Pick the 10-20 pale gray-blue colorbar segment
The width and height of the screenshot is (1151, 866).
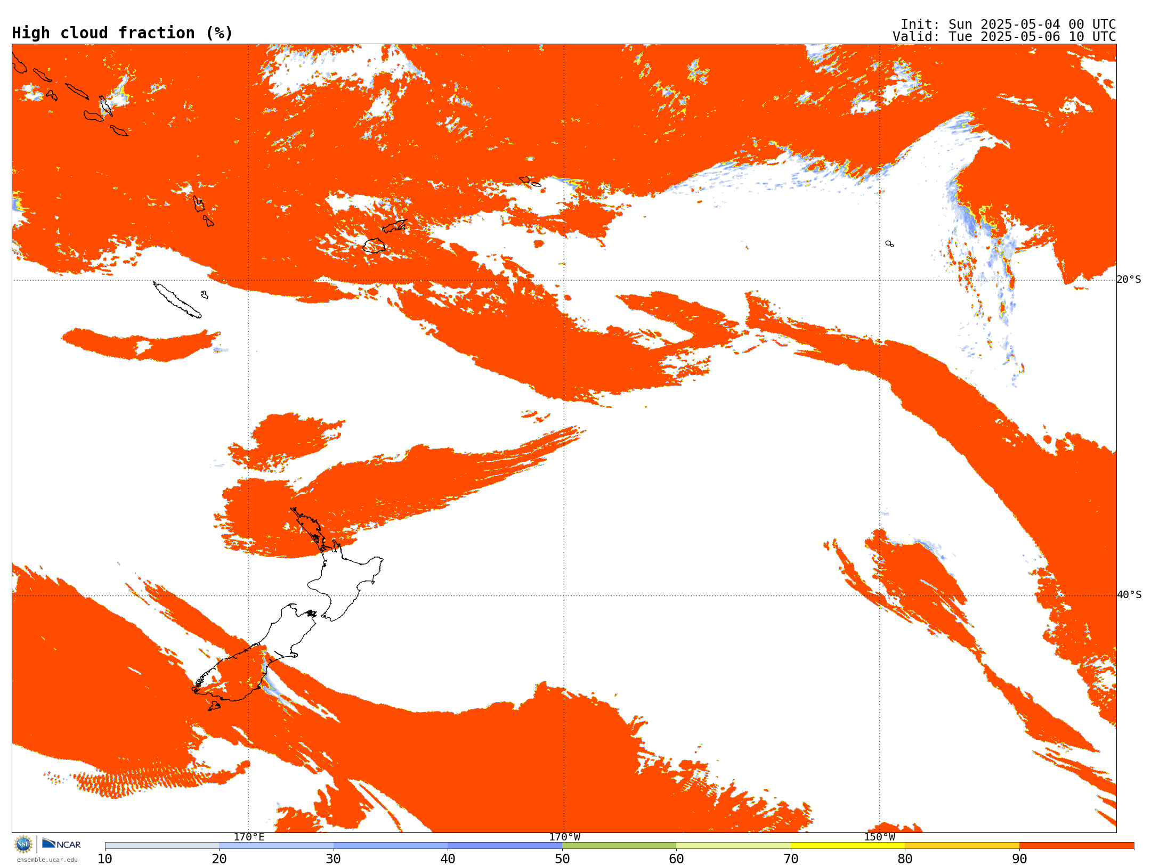[162, 846]
